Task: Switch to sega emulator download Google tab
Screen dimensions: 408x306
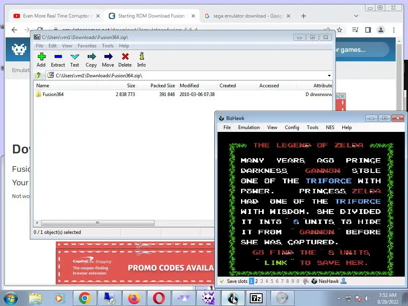Action: [247, 16]
